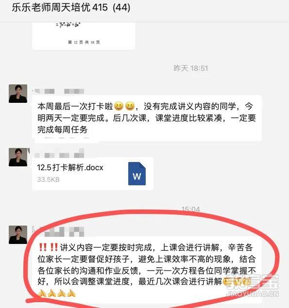Tap the praying hands emoji row
The width and height of the screenshot is (289, 308).
tap(57, 293)
